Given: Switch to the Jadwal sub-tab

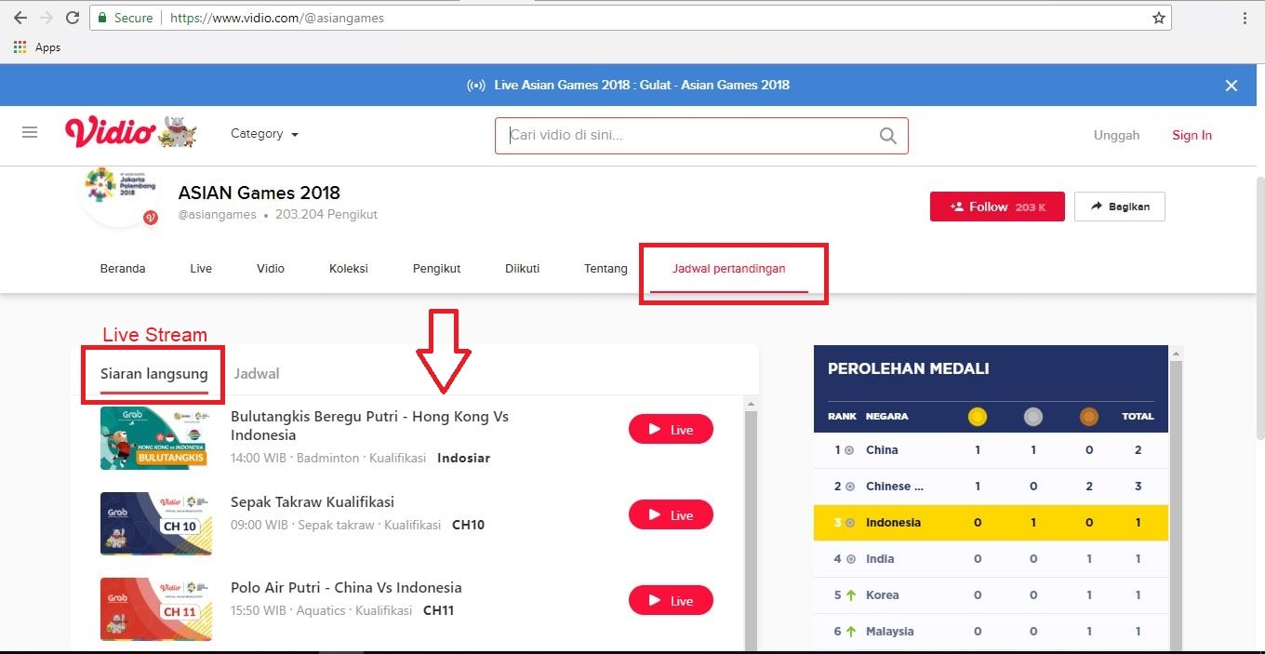Looking at the screenshot, I should tap(257, 374).
